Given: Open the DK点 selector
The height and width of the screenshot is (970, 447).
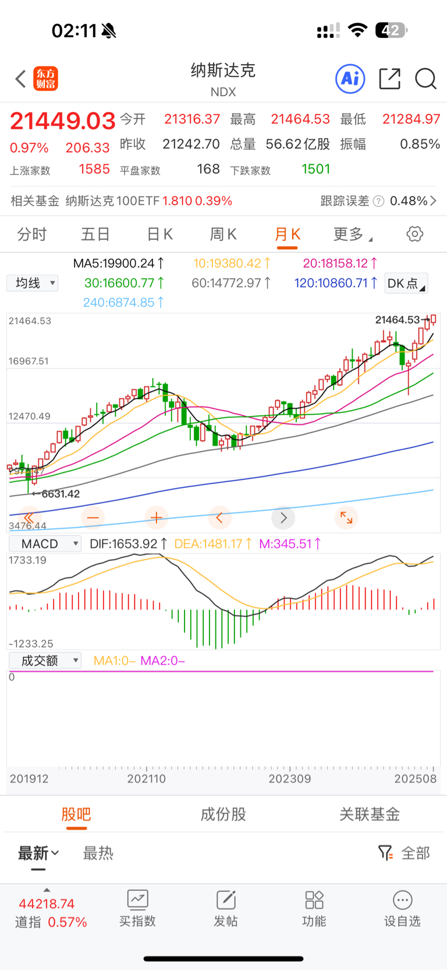Looking at the screenshot, I should pyautogui.click(x=406, y=283).
